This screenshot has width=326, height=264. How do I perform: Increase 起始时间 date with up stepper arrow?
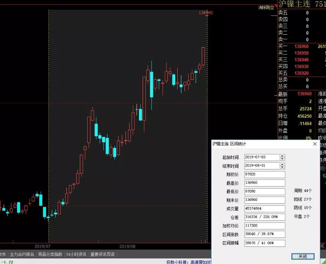pos(282,156)
